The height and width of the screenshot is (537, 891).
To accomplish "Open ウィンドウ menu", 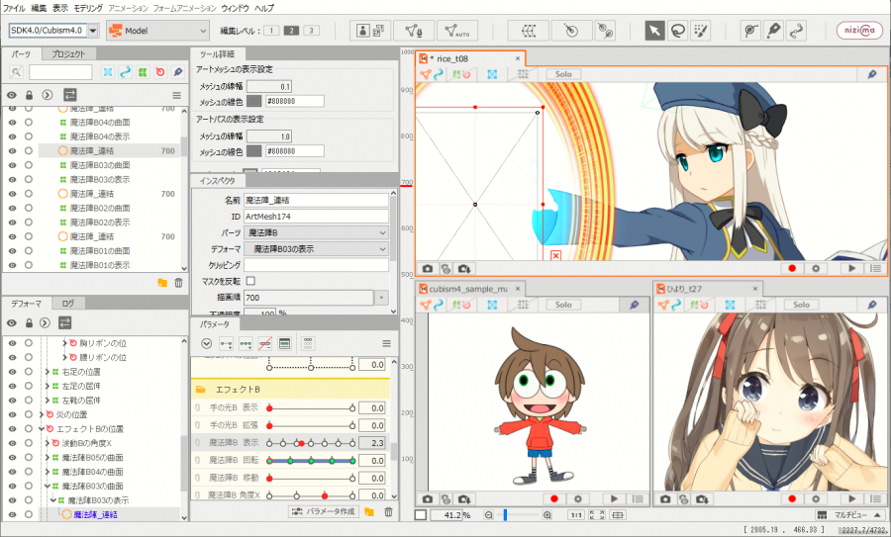I will click(x=235, y=8).
